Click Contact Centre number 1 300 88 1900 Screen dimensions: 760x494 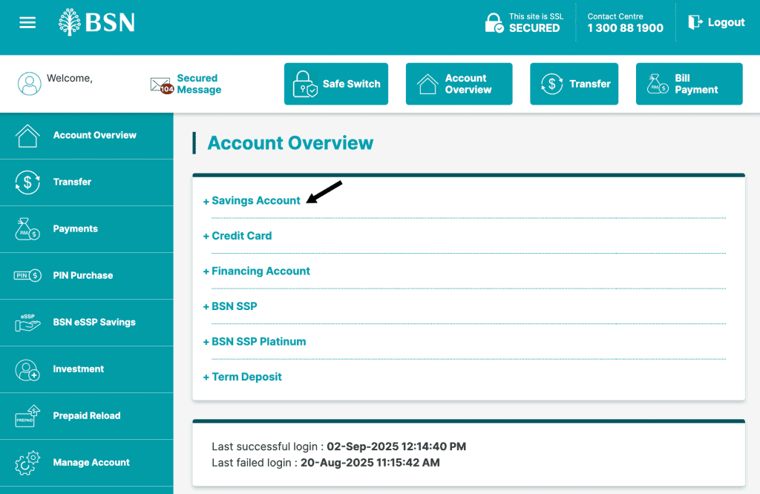point(625,28)
